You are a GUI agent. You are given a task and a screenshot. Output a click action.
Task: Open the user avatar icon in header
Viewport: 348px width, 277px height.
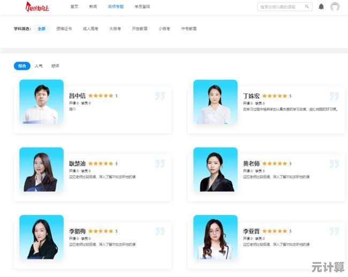(x=335, y=7)
